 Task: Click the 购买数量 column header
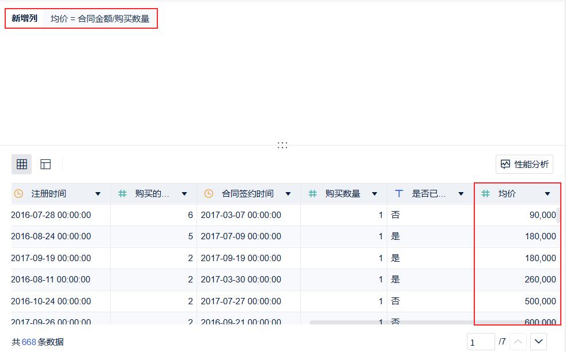[x=344, y=194]
